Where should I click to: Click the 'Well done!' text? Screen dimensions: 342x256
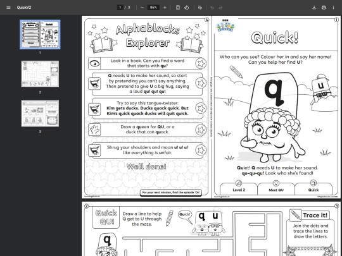click(146, 167)
